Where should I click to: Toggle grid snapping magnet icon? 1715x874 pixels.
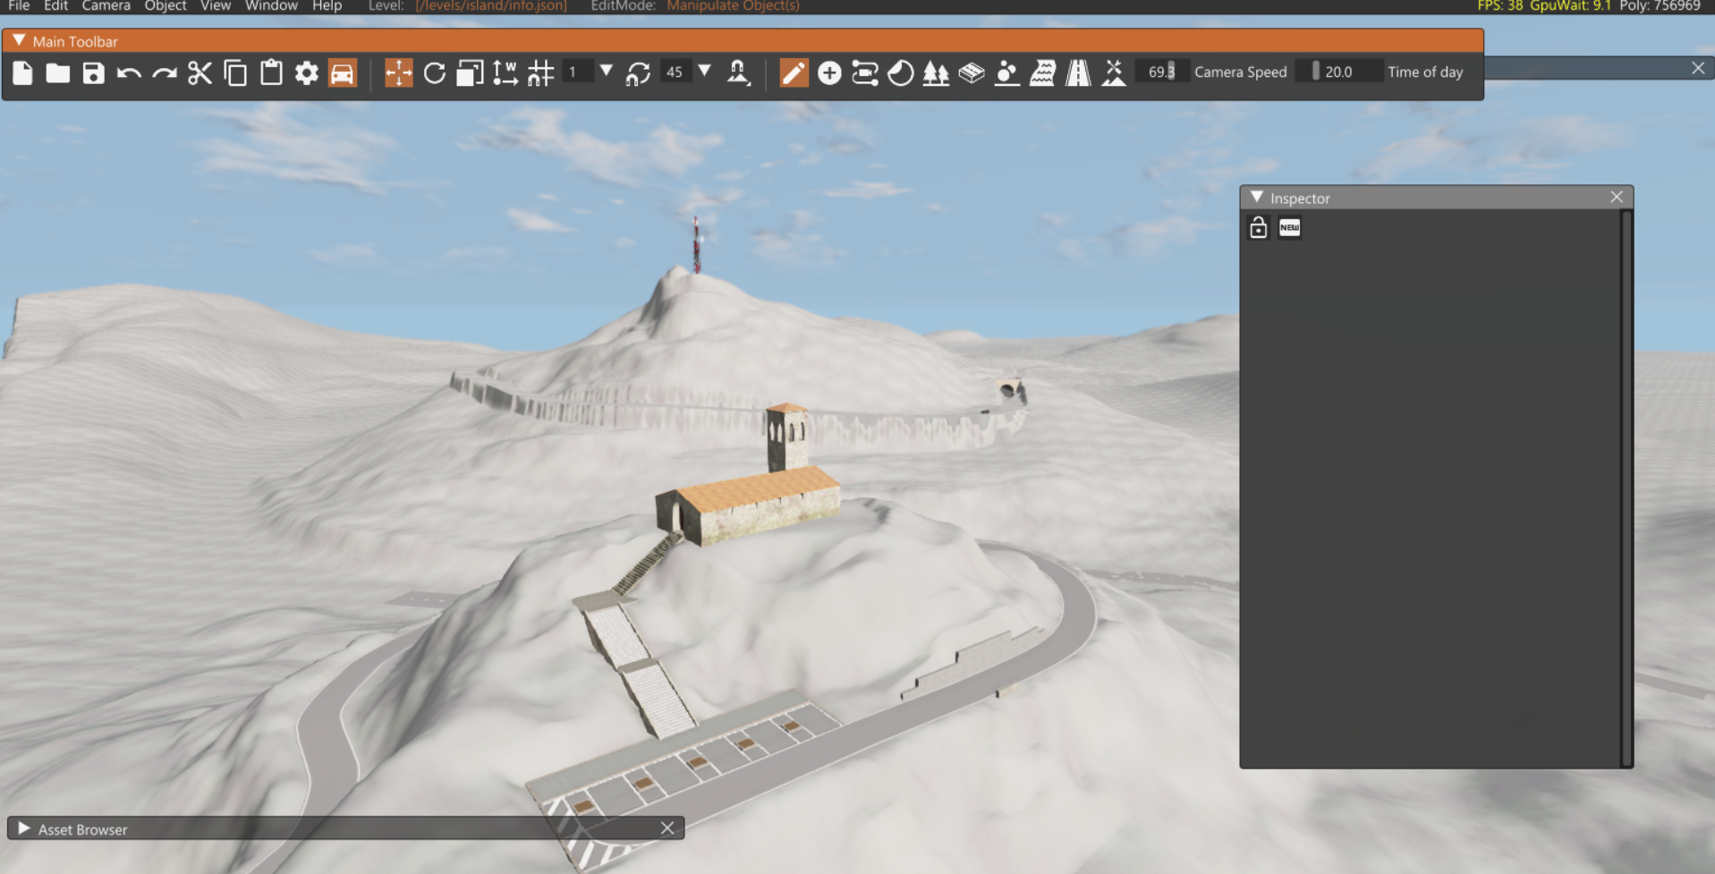[x=541, y=72]
